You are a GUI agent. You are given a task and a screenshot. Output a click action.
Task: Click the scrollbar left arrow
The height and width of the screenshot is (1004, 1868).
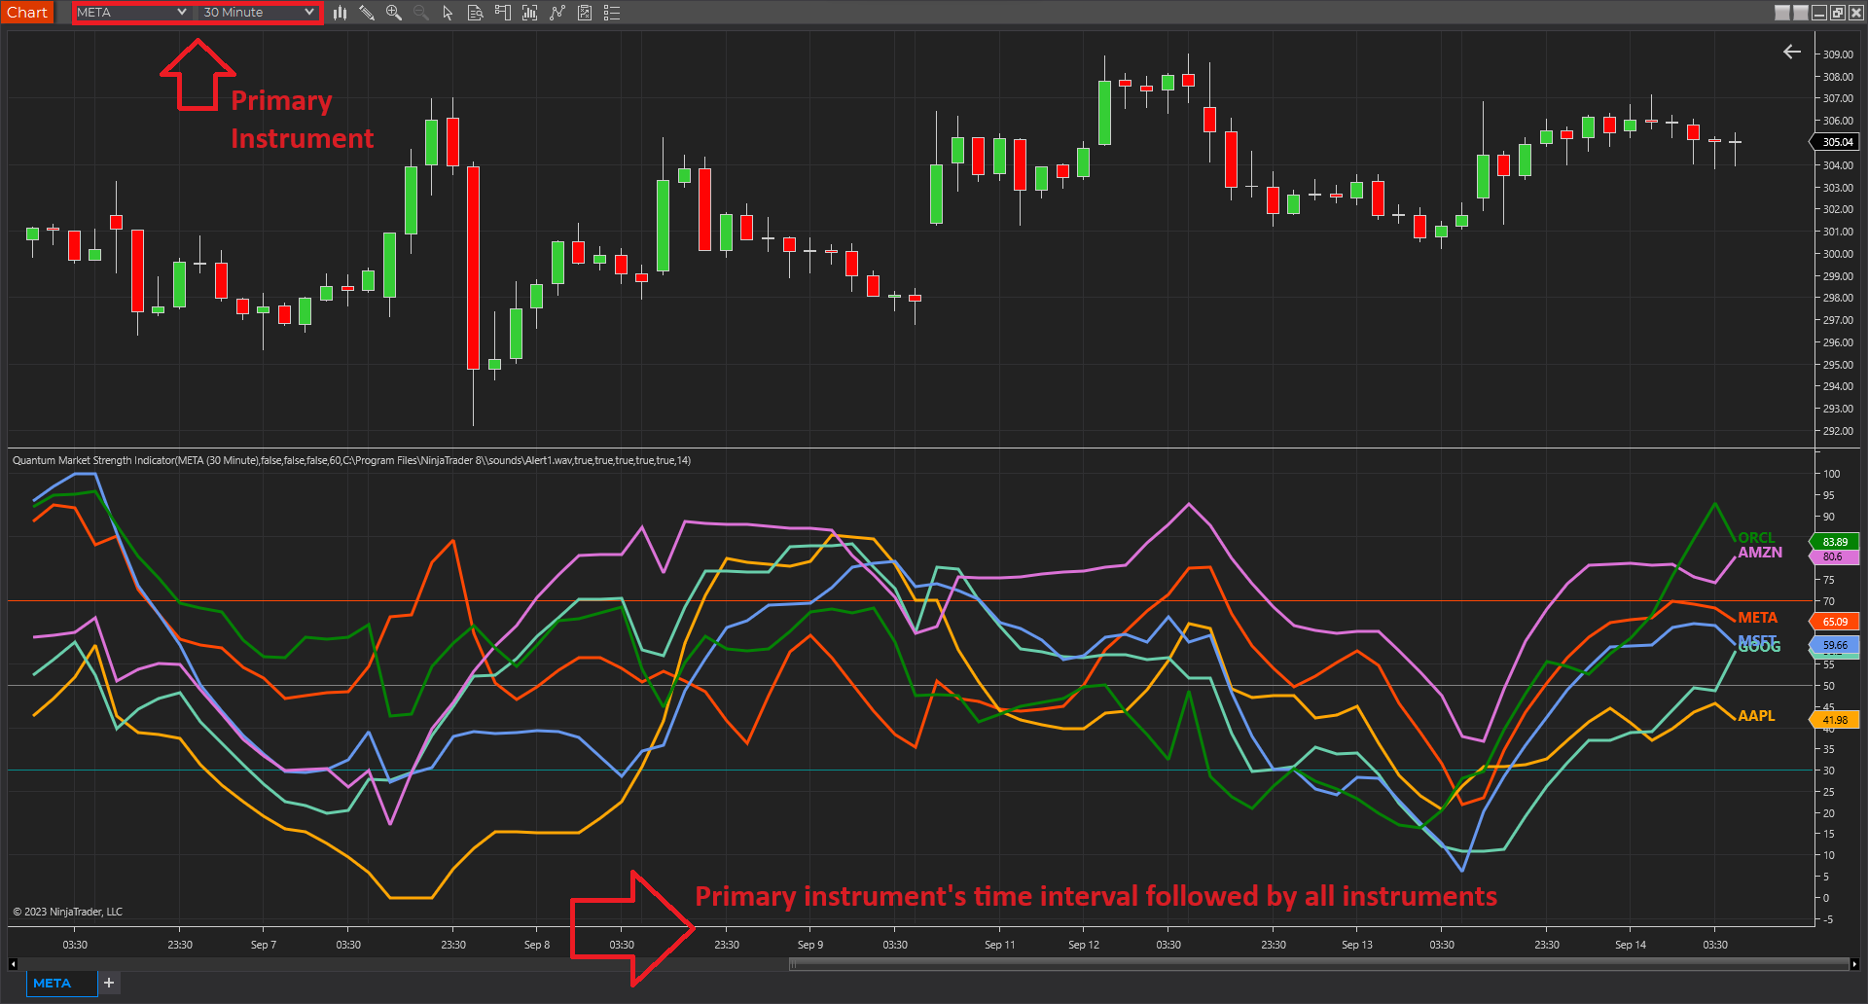pyautogui.click(x=13, y=964)
